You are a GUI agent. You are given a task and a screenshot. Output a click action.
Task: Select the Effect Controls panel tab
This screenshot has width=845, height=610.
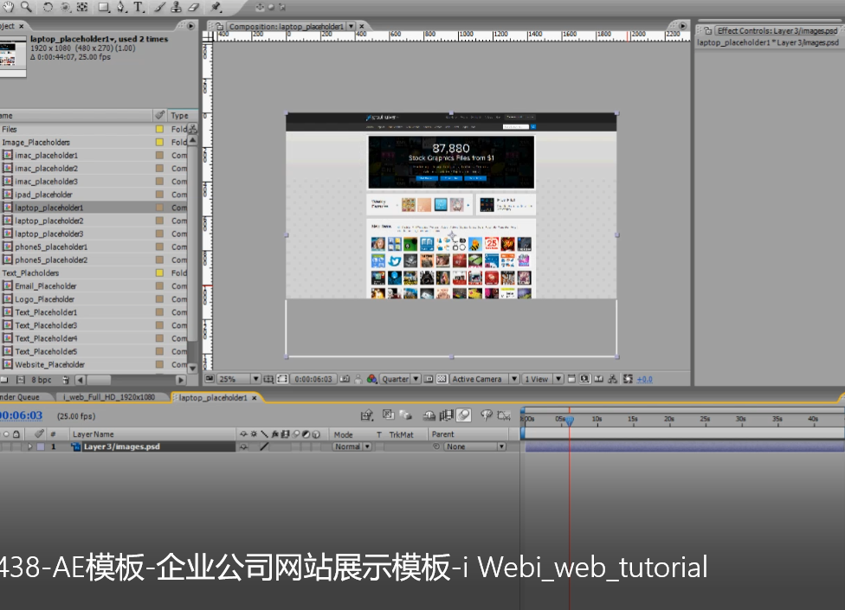[x=777, y=30]
